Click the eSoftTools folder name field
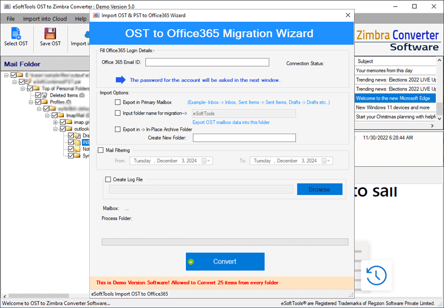The image size is (444, 308). [x=244, y=114]
